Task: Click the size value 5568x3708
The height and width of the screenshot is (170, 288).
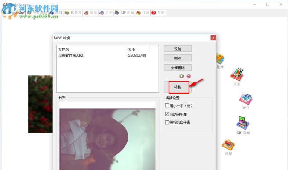Action: (x=137, y=55)
